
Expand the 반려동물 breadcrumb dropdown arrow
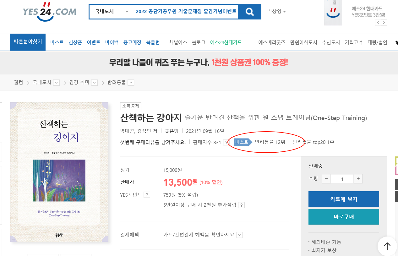point(131,83)
